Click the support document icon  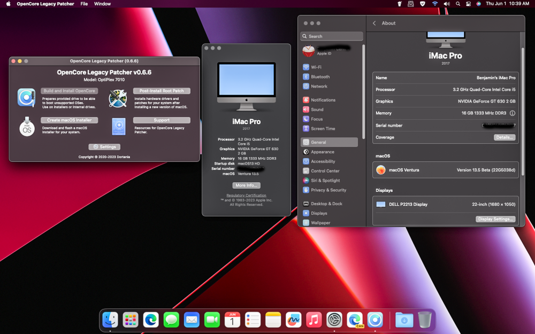(119, 127)
